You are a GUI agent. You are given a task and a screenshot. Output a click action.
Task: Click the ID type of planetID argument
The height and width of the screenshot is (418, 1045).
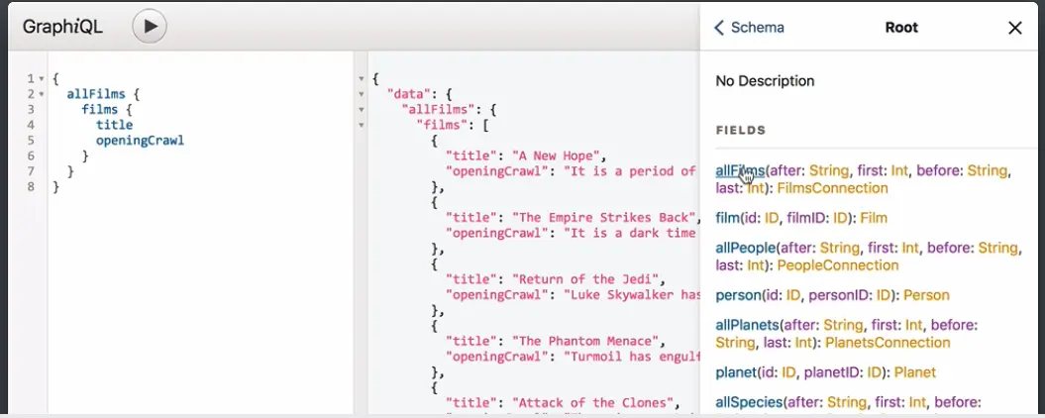(875, 372)
